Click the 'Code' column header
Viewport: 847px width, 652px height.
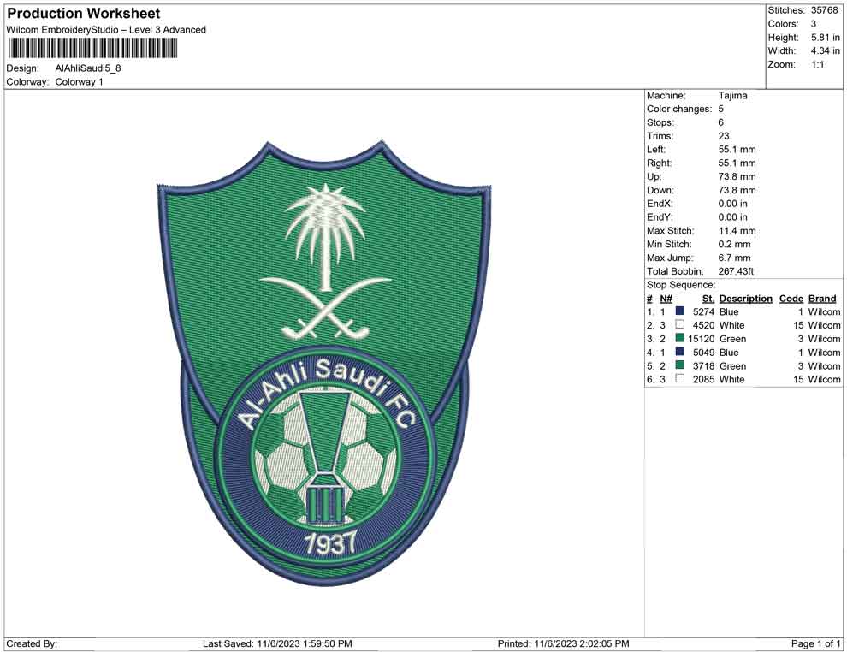[x=791, y=298]
